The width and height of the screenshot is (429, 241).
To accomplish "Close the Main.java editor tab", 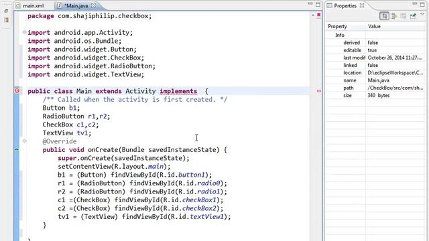I will coord(94,5).
